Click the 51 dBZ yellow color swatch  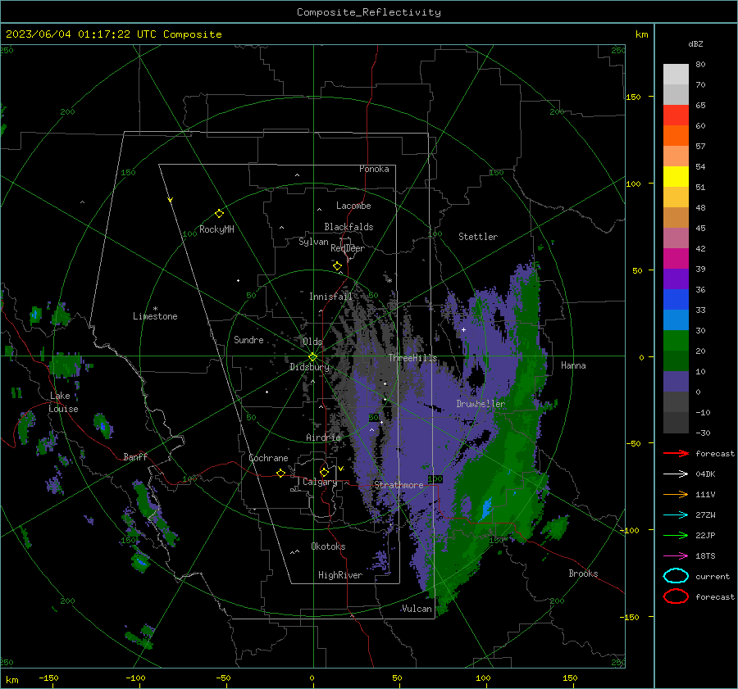[x=676, y=176]
